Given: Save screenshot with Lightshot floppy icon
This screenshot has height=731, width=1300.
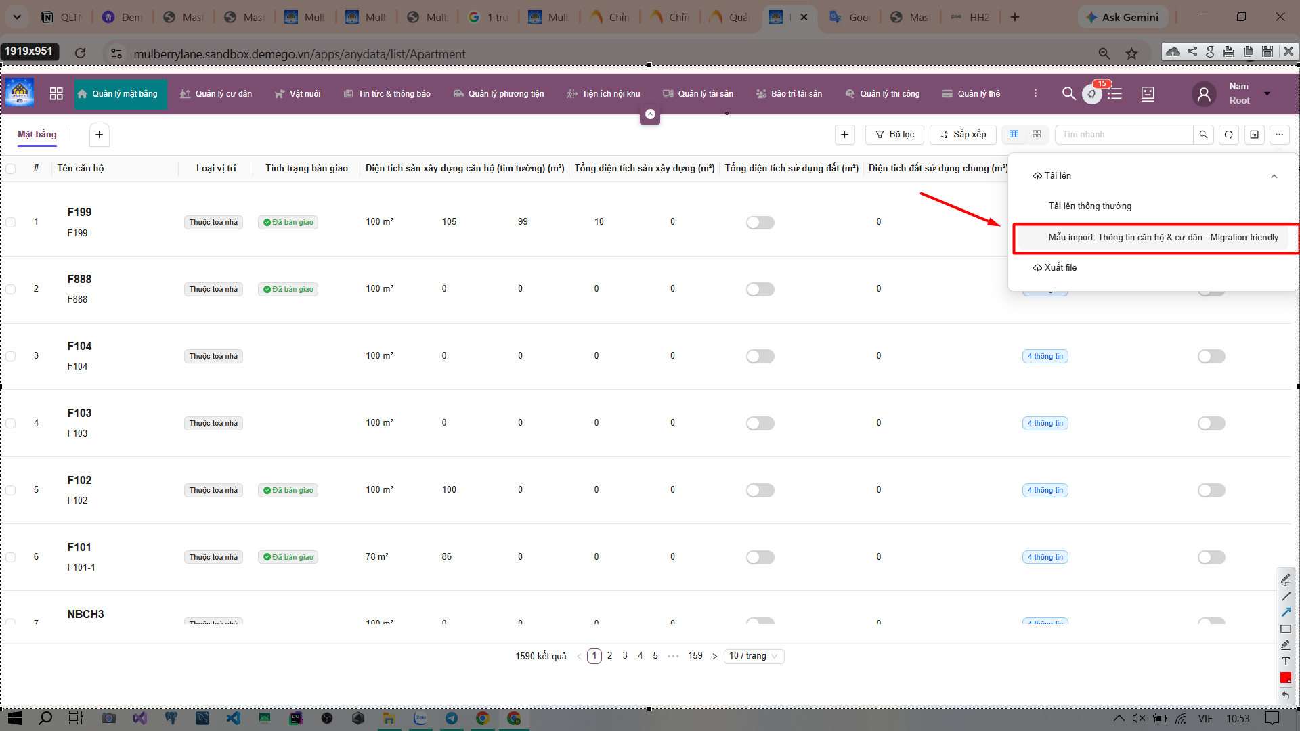Looking at the screenshot, I should (x=1267, y=51).
